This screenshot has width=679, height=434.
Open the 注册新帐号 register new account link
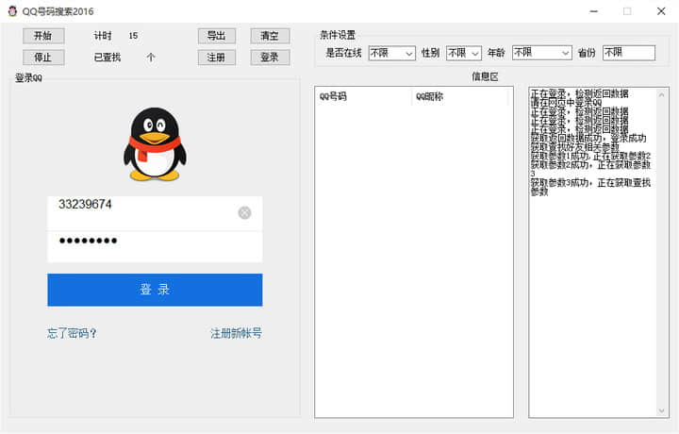tap(236, 333)
